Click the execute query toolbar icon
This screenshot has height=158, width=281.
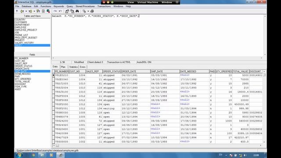click(x=38, y=11)
